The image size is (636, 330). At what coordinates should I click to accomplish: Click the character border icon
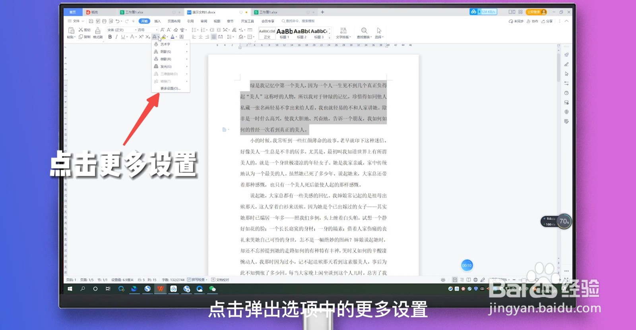point(182,37)
